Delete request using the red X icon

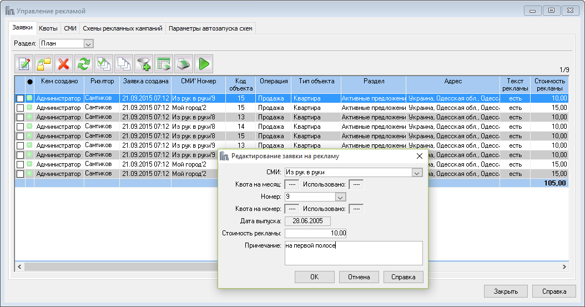pyautogui.click(x=64, y=64)
